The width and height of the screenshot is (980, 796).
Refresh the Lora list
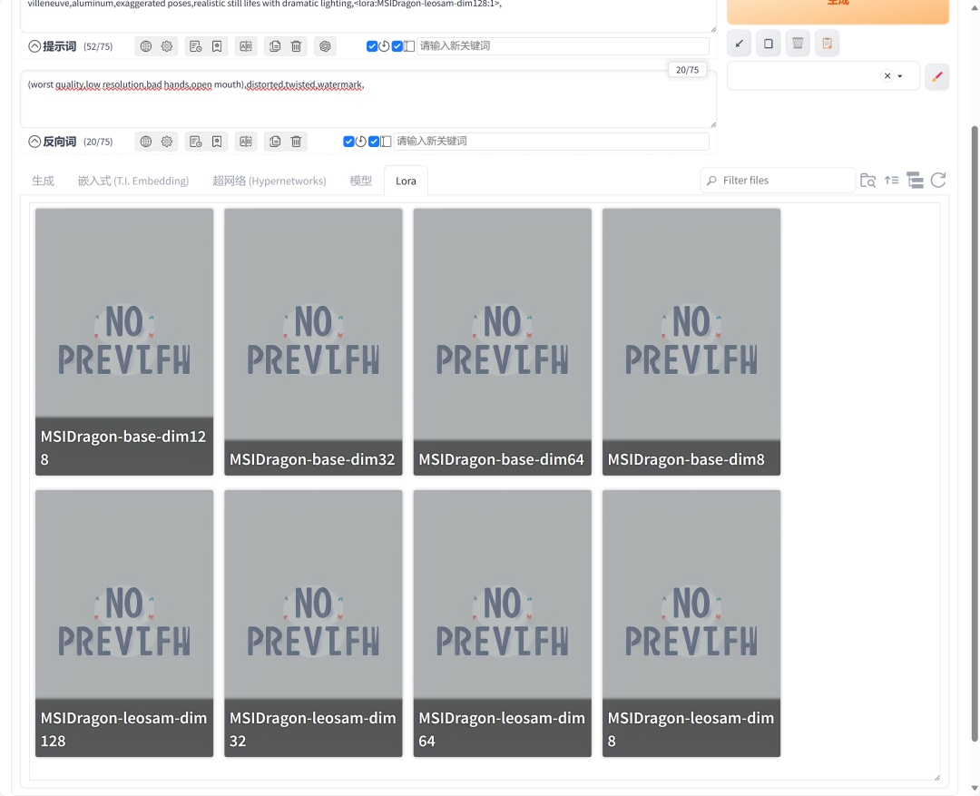[938, 181]
